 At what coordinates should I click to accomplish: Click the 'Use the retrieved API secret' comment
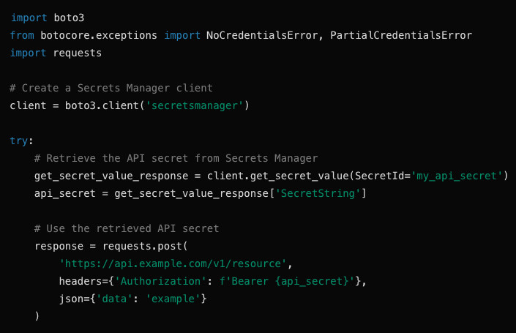coord(127,228)
